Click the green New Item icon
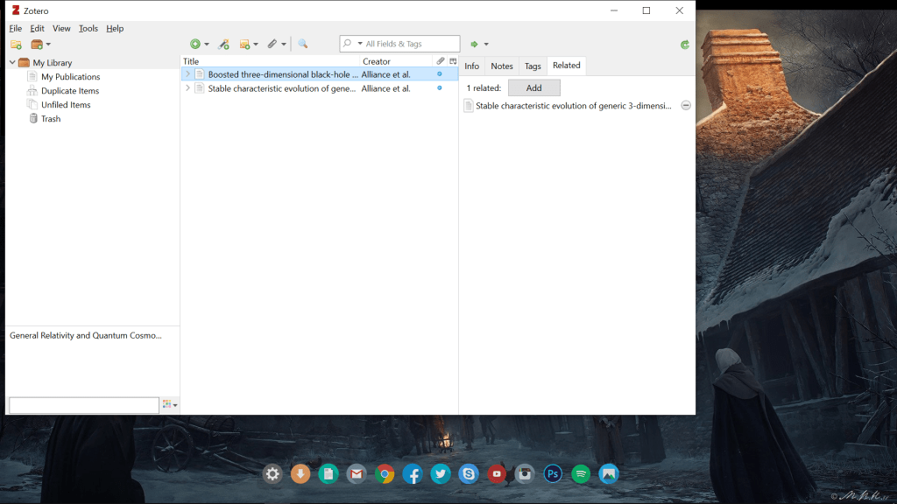Image resolution: width=897 pixels, height=504 pixels. 195,44
